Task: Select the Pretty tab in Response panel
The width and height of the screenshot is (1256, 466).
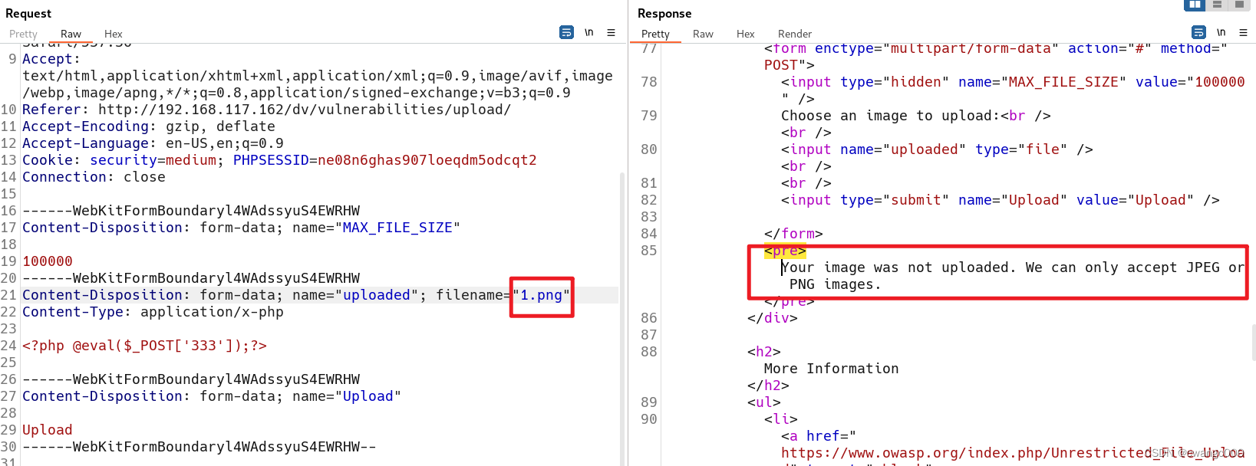Action: [x=655, y=34]
